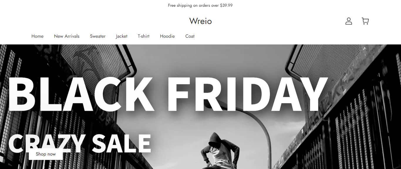Click the free shipping announcement text

(201, 5)
